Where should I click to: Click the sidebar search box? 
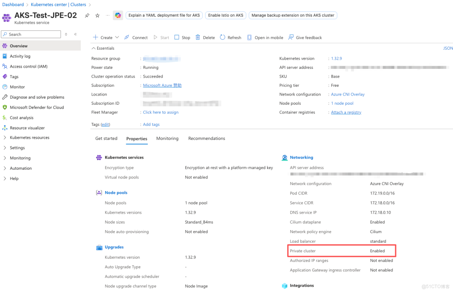point(31,34)
